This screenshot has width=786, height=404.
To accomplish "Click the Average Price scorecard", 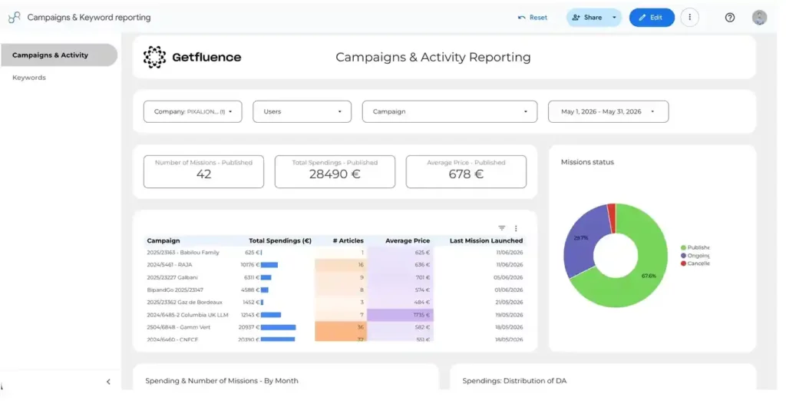I will pos(466,171).
